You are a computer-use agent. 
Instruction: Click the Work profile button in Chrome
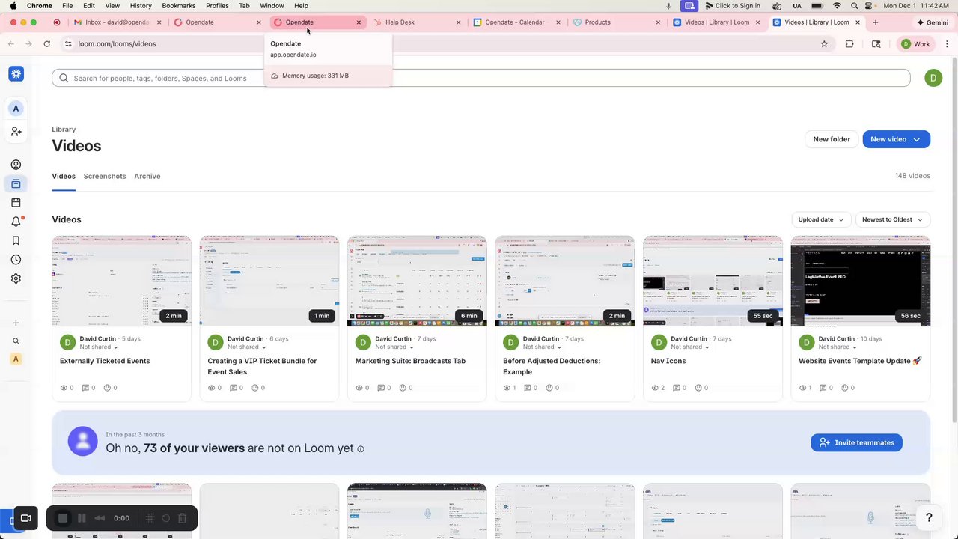(915, 44)
